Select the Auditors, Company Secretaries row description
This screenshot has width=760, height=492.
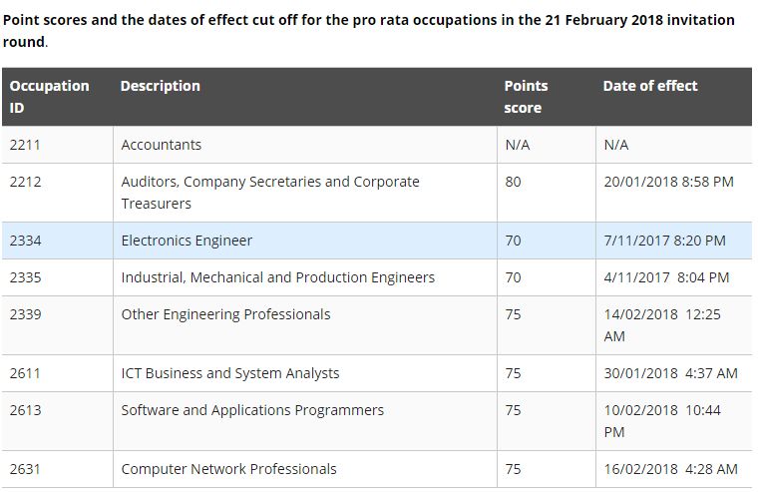270,193
